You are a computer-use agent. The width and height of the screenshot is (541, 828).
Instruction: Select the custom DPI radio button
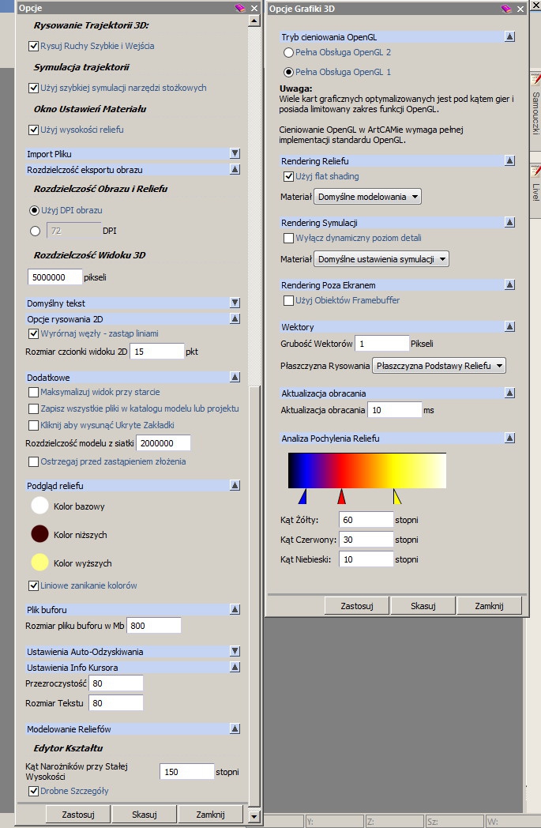pyautogui.click(x=35, y=231)
